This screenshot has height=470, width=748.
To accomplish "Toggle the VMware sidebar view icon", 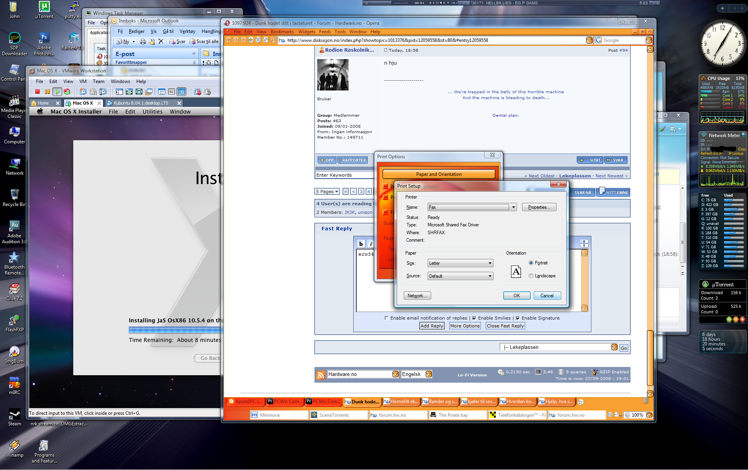I will pos(119,92).
